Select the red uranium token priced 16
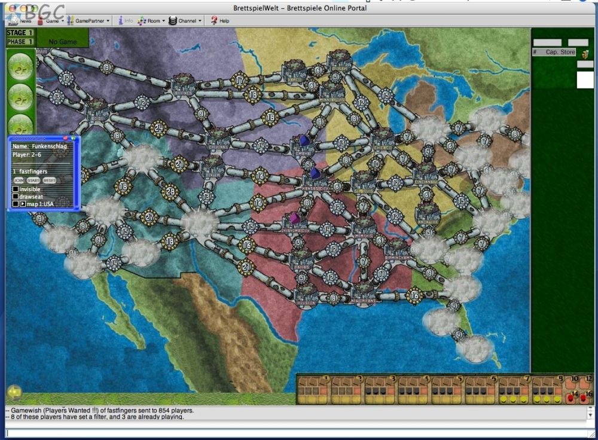This screenshot has height=440, width=598. click(584, 398)
